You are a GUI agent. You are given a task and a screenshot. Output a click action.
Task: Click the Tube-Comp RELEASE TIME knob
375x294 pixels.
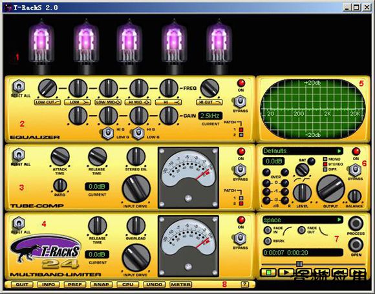98,157
